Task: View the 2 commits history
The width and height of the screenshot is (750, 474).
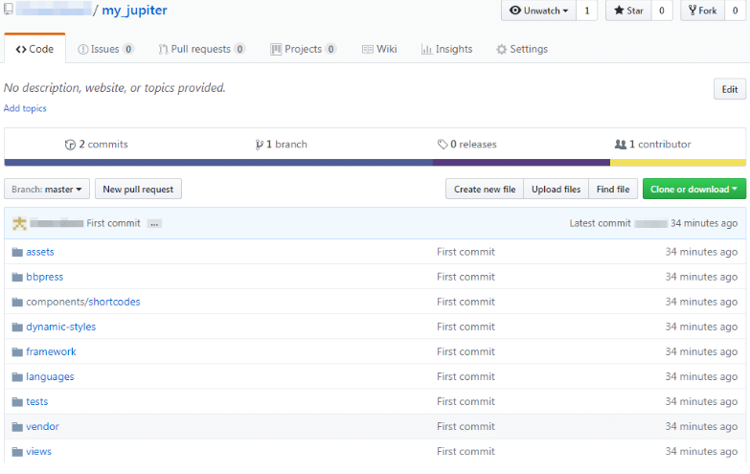Action: tap(97, 144)
